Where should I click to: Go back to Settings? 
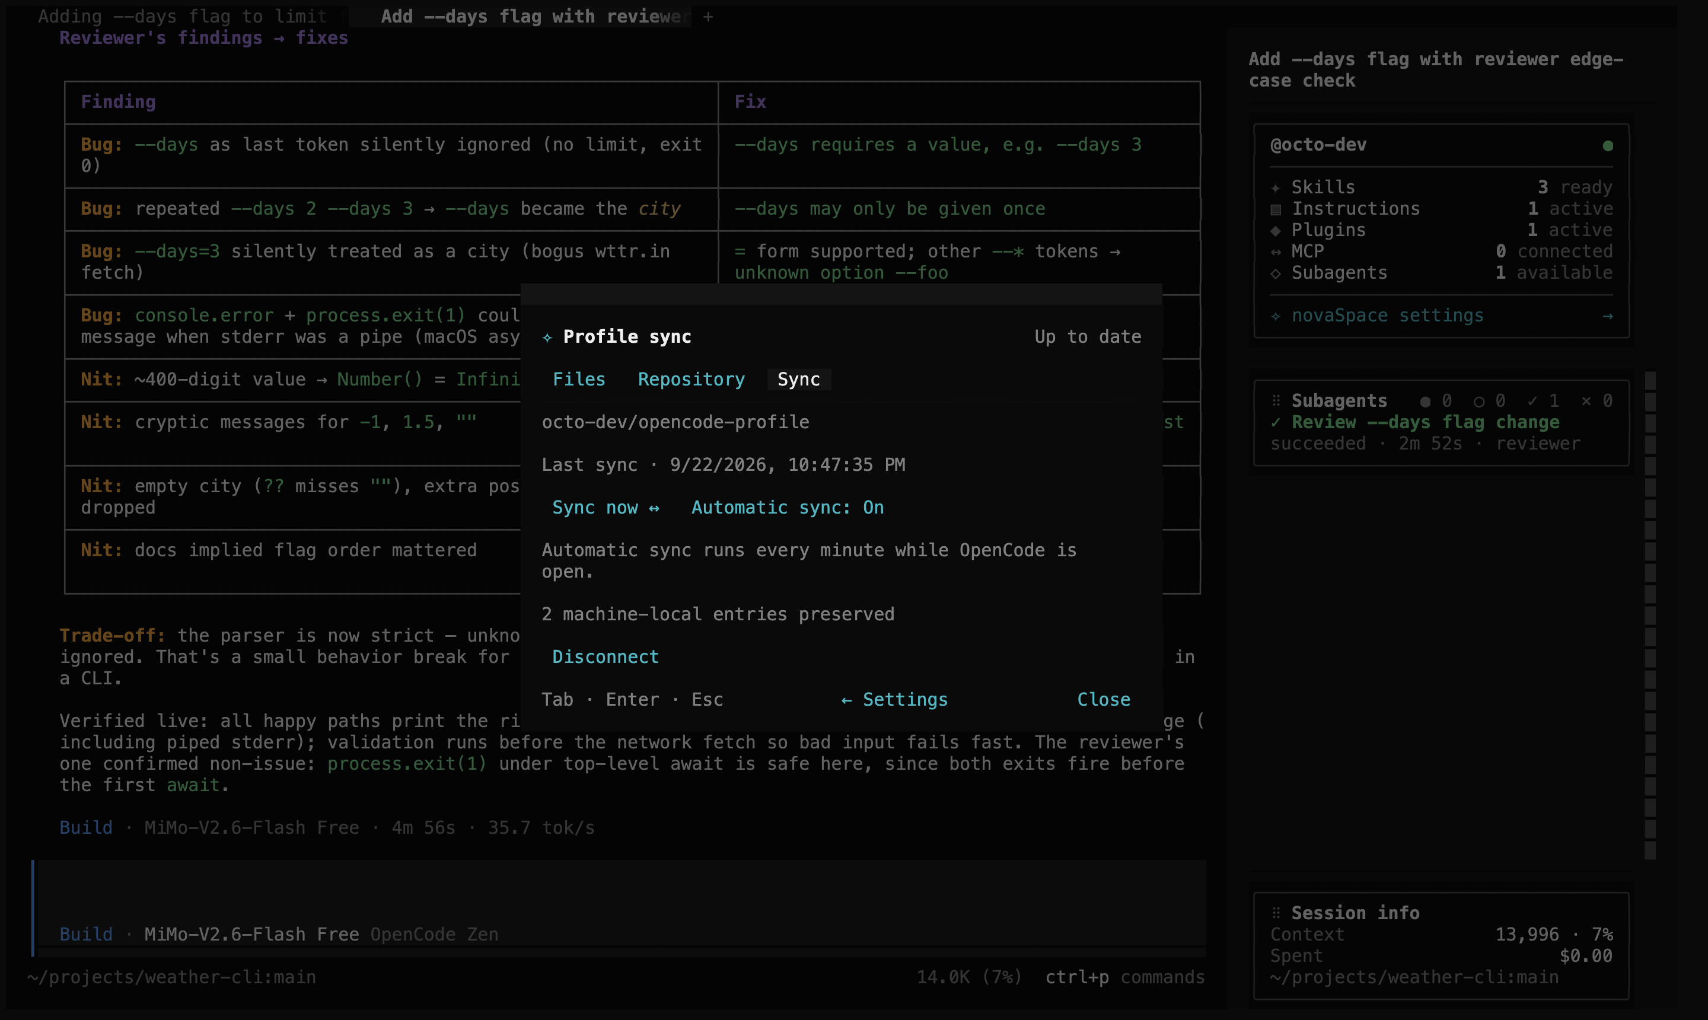click(894, 700)
